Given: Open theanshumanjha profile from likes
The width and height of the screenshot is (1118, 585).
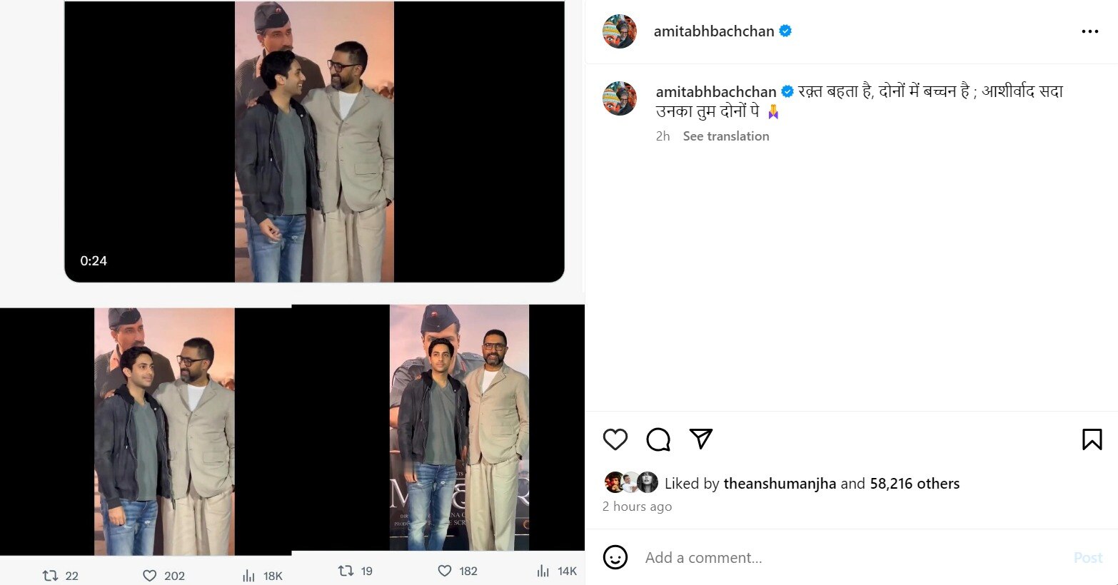Looking at the screenshot, I should pyautogui.click(x=780, y=484).
